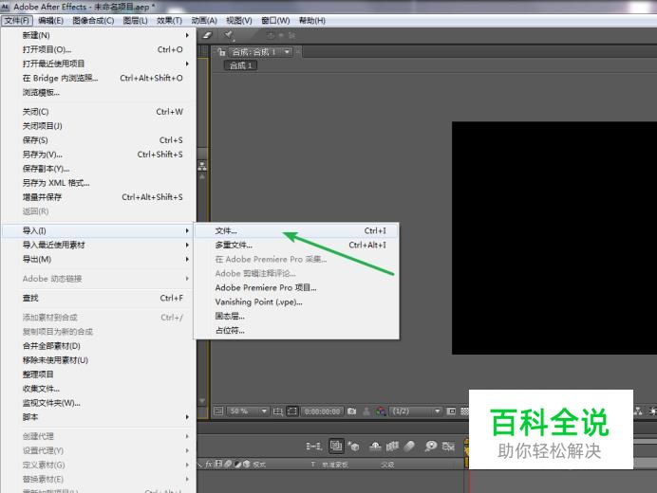Toggle Live Update in the timeline

click(336, 447)
